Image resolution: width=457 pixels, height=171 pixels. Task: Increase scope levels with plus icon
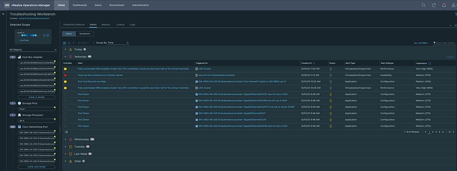[x=48, y=35]
